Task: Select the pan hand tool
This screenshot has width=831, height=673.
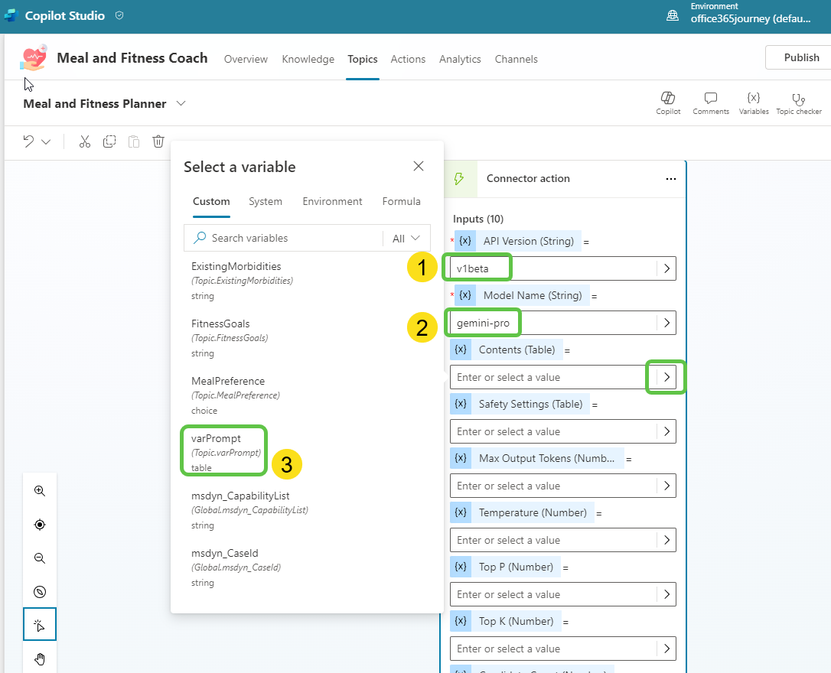Action: tap(40, 658)
